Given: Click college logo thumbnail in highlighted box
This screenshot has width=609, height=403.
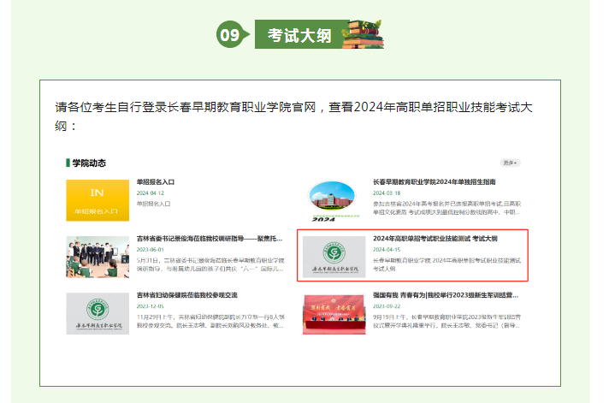Looking at the screenshot, I should tap(334, 256).
